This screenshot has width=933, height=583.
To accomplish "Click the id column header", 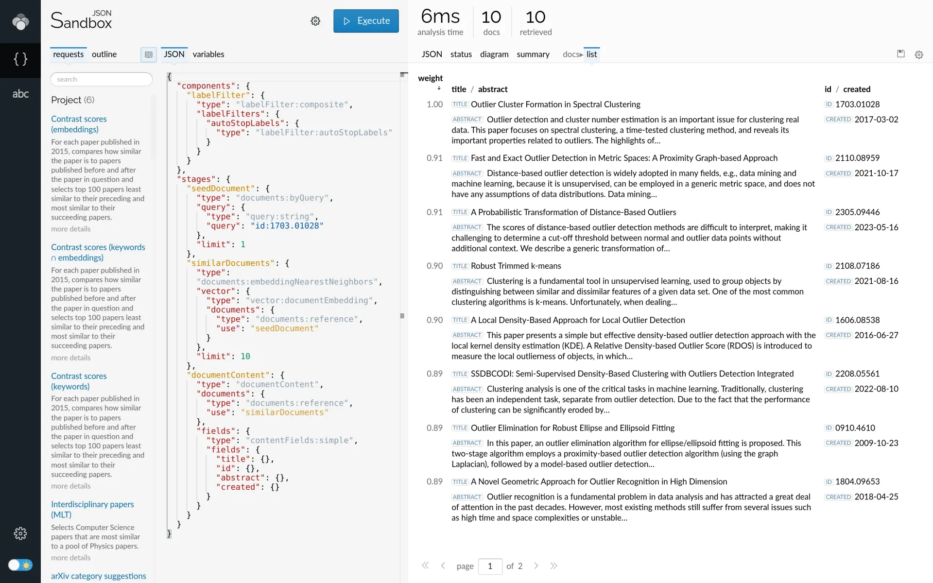I will click(x=828, y=89).
